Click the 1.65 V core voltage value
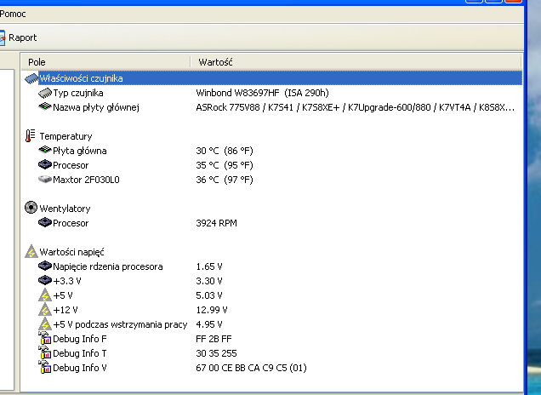 tap(209, 266)
